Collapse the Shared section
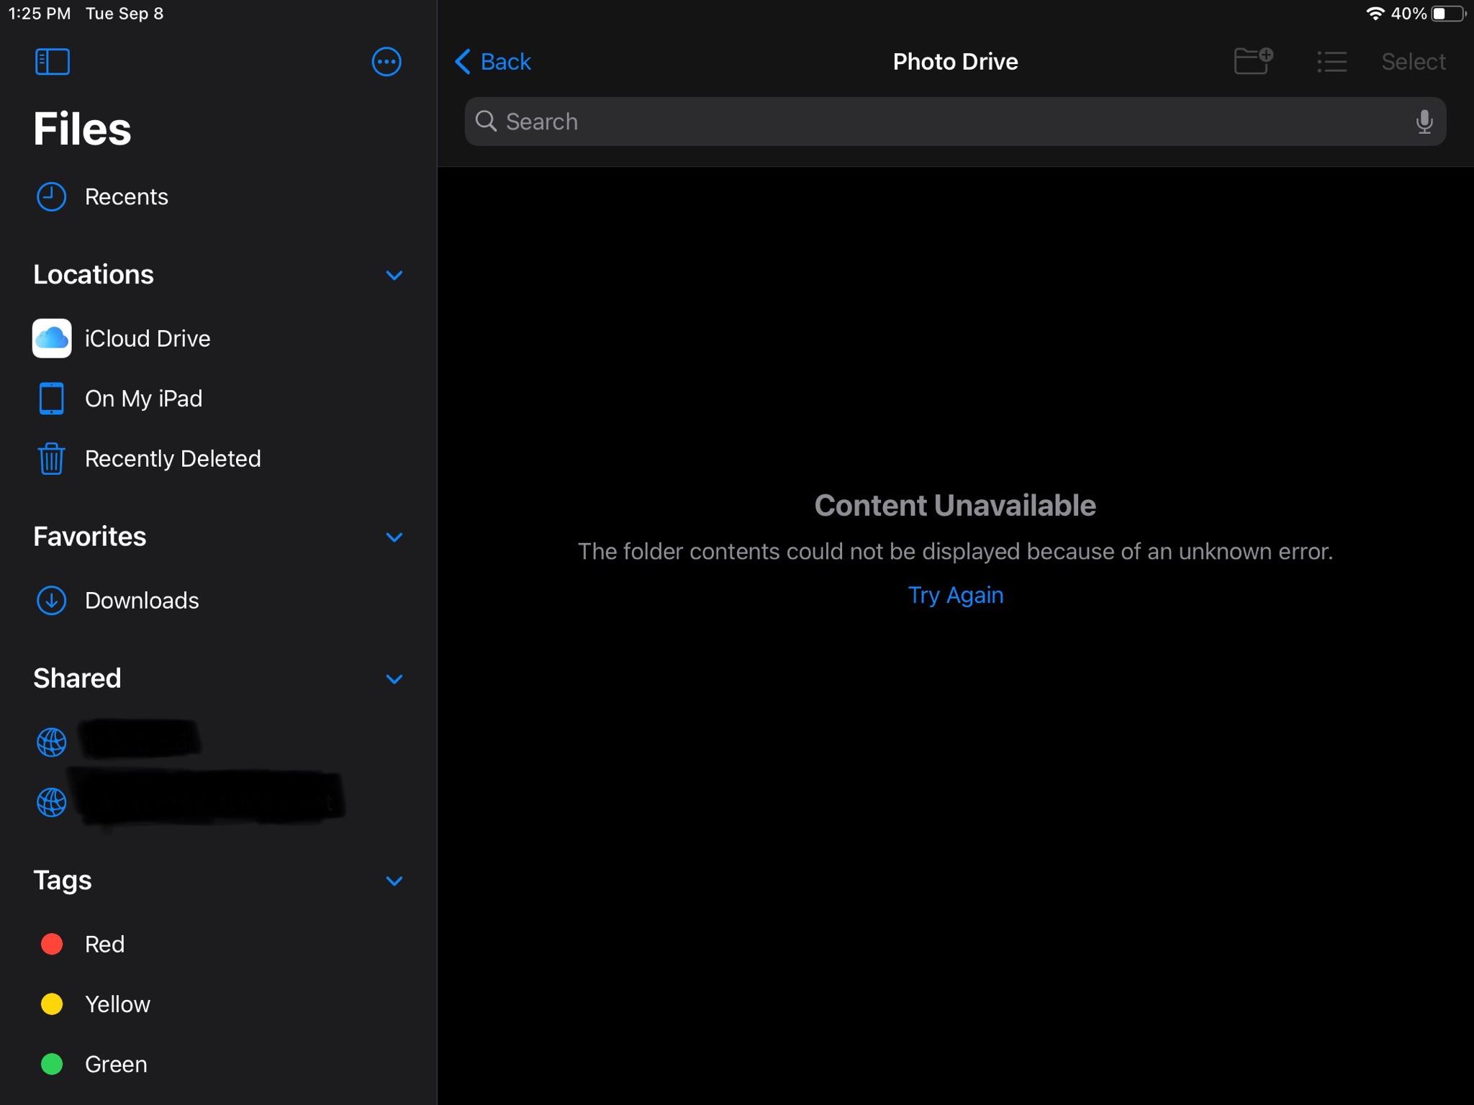Screen dimensions: 1474x1105 394,679
